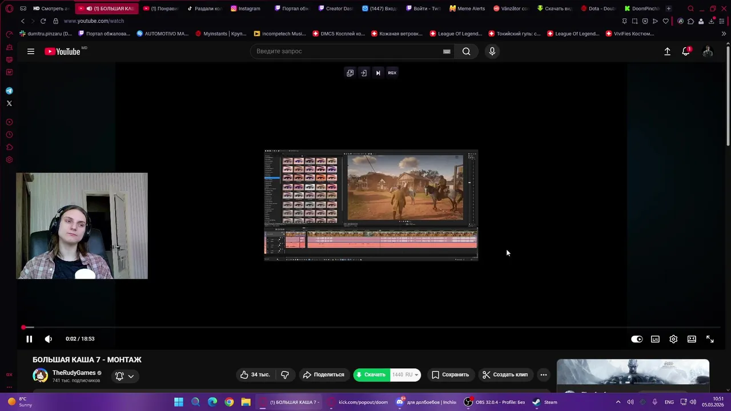Open heart favorites icon in address bar
Image resolution: width=731 pixels, height=411 pixels.
665,21
